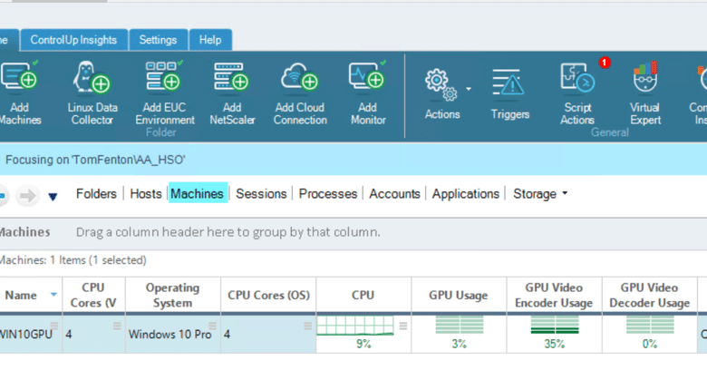This screenshot has height=370, width=707.
Task: Open the Accounts view
Action: coord(394,193)
